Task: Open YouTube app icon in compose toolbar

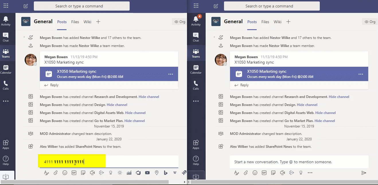Action: (x=147, y=173)
